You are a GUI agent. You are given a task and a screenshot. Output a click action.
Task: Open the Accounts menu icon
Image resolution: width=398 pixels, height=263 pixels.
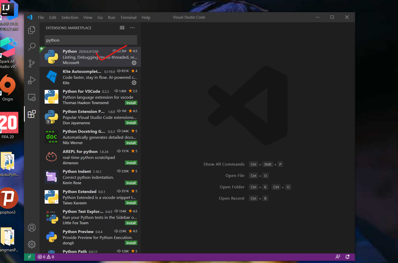click(x=32, y=228)
